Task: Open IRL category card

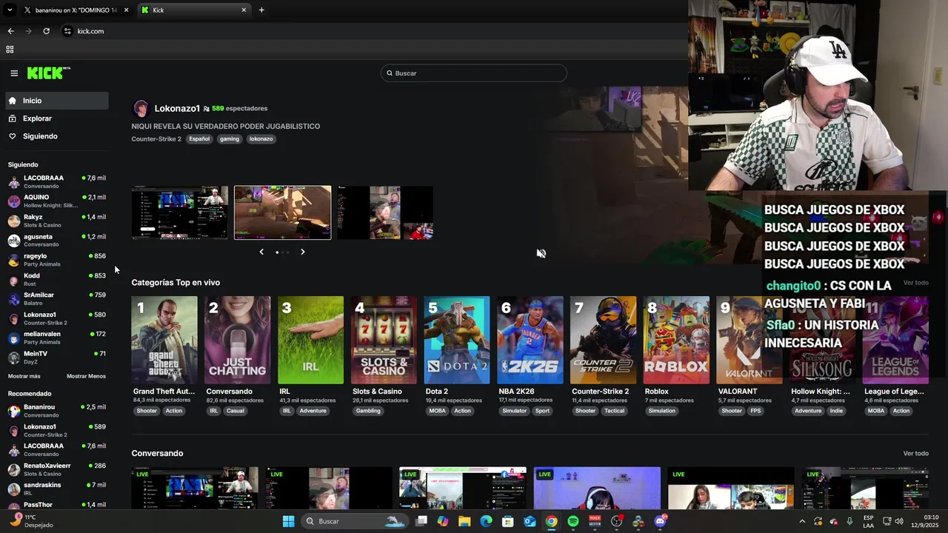Action: [310, 340]
